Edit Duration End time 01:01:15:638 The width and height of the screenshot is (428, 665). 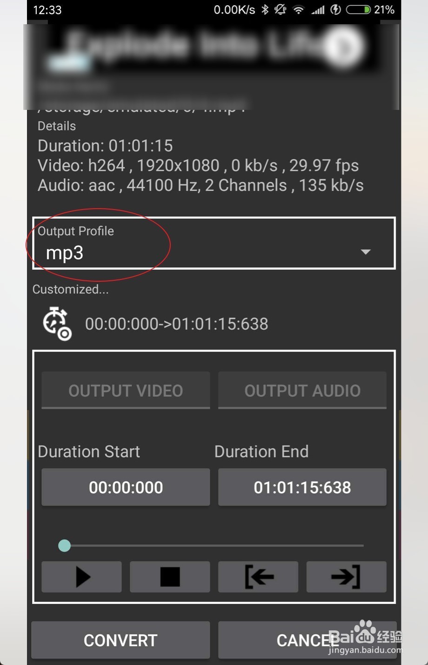[302, 487]
